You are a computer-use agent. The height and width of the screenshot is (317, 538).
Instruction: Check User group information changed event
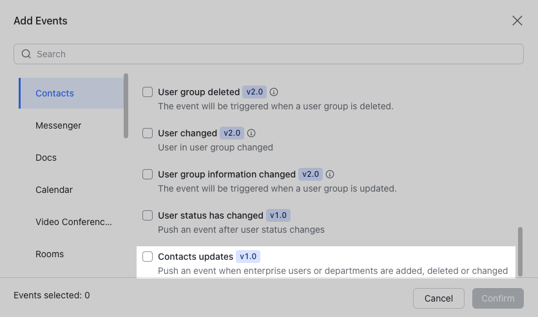[x=148, y=174]
